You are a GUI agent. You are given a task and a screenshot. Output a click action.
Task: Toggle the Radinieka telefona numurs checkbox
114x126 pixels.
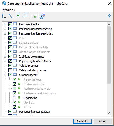pos(15,93)
